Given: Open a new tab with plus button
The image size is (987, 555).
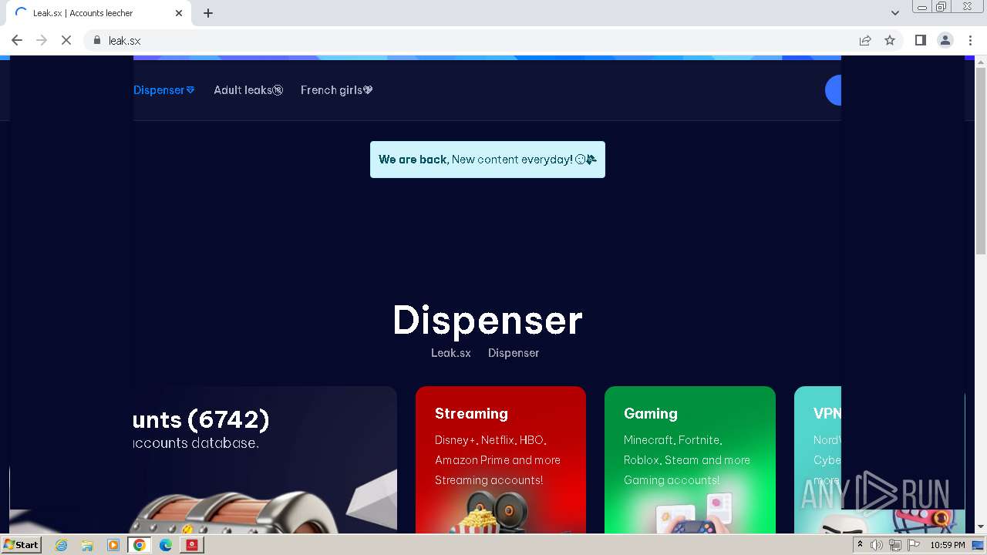Looking at the screenshot, I should [208, 13].
